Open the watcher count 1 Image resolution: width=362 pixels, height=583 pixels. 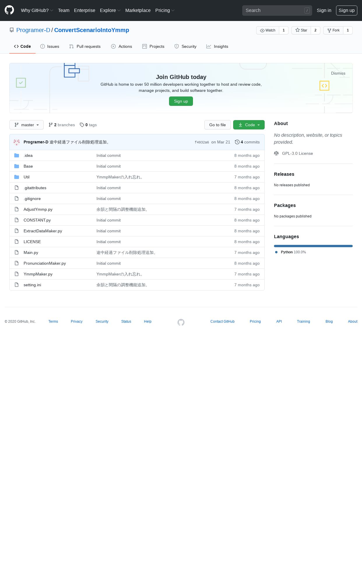[284, 30]
